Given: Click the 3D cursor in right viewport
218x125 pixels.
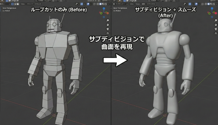Looking at the screenshot, I should pos(165,115).
